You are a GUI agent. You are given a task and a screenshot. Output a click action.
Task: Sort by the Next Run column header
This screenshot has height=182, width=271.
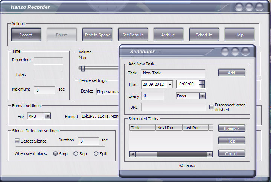169,128
